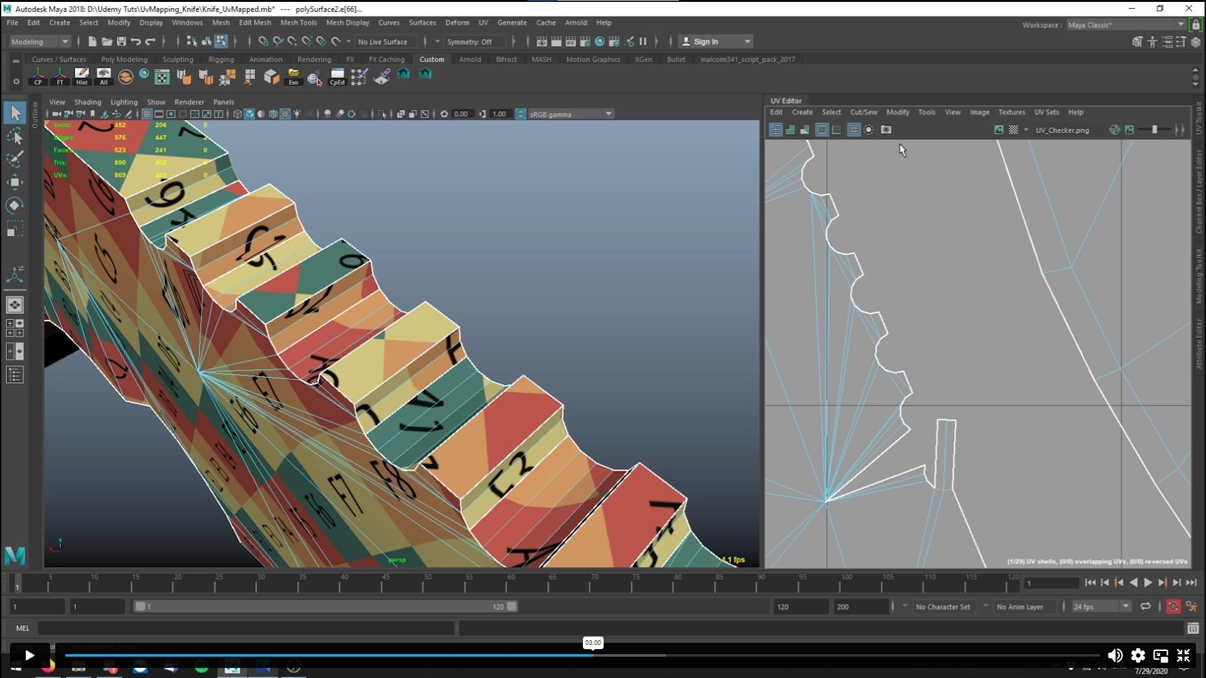Click the CP shelf icon
Viewport: 1206px width, 678px height.
pos(38,77)
